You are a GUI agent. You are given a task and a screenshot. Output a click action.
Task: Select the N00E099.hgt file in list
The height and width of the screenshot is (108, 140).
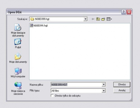tap(39, 25)
